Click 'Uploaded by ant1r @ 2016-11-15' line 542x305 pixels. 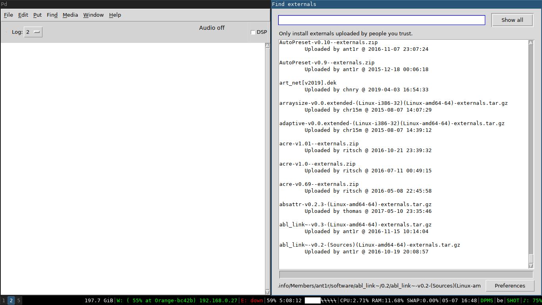(x=367, y=232)
